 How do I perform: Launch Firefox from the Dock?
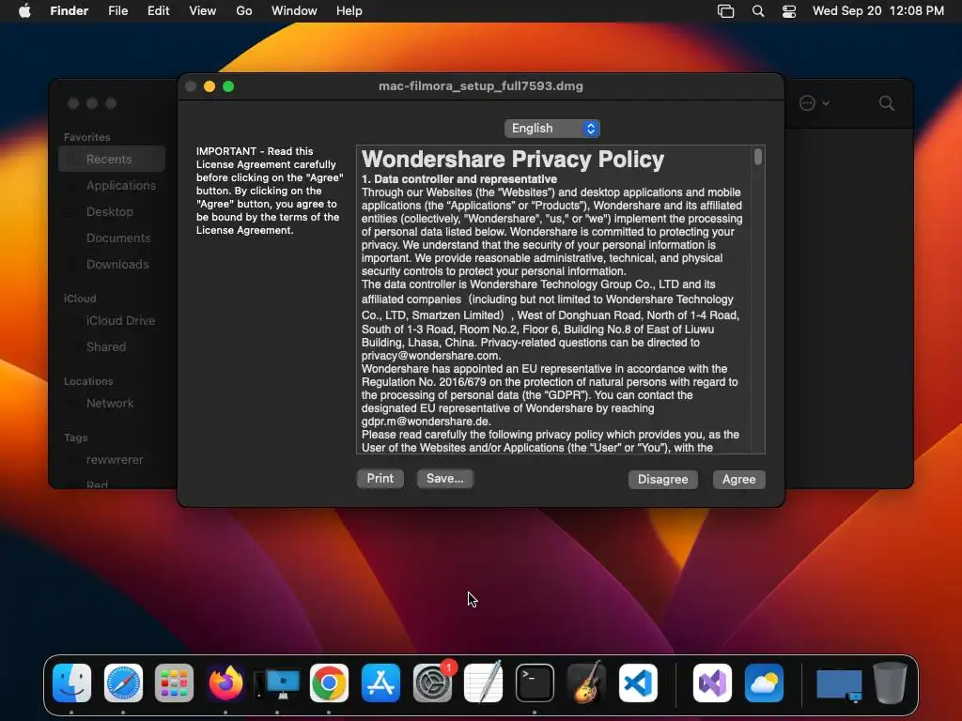[225, 683]
